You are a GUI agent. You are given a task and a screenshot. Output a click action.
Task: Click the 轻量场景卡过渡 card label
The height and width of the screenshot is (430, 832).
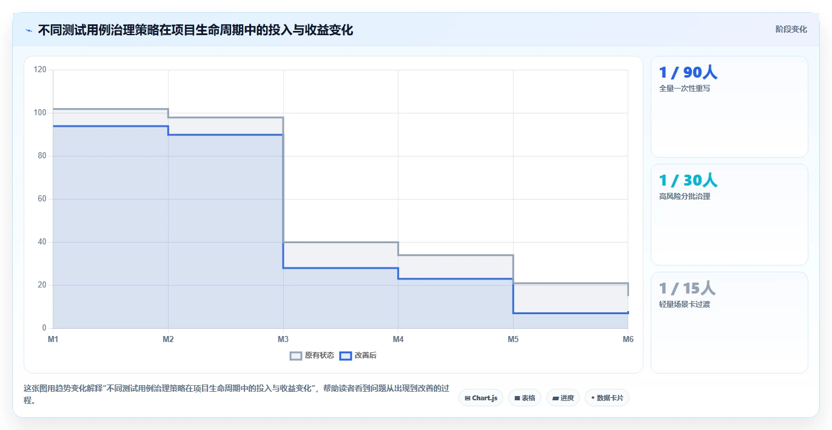[x=684, y=304]
